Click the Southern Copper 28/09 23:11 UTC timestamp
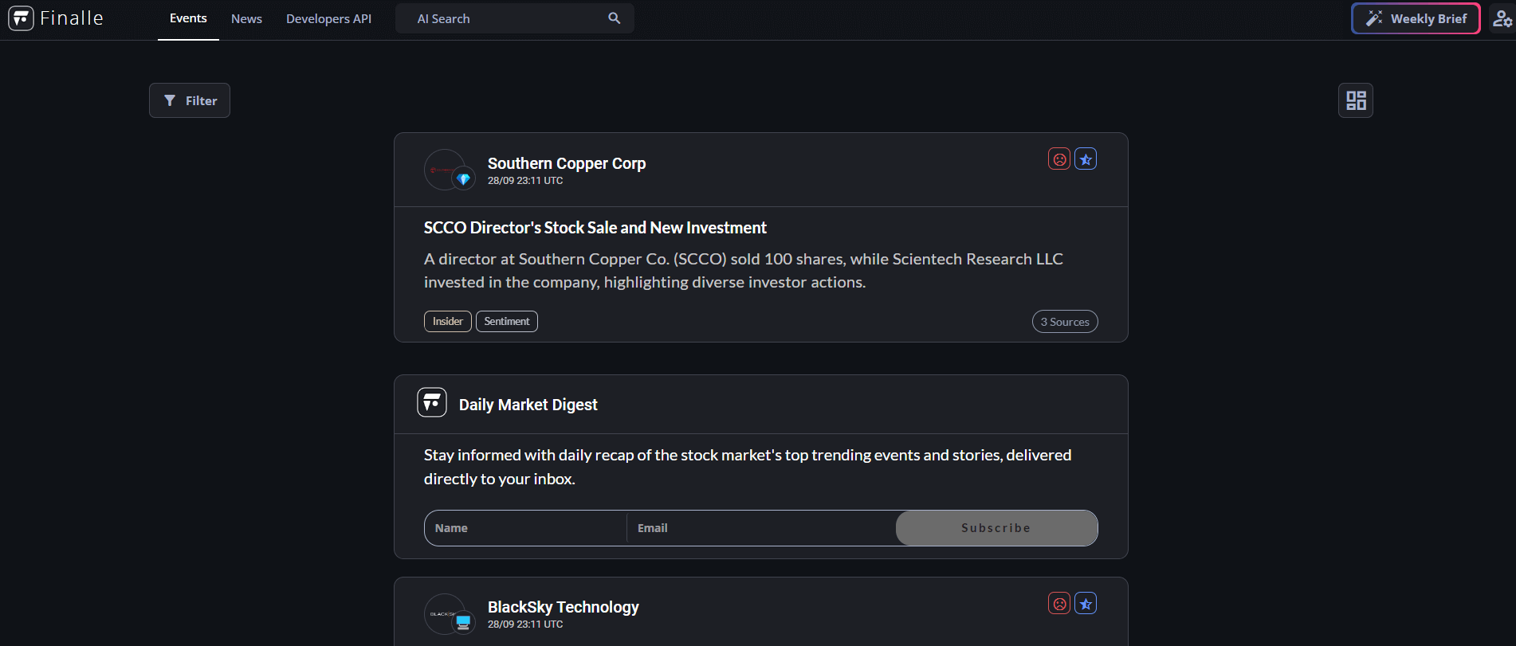 click(525, 181)
